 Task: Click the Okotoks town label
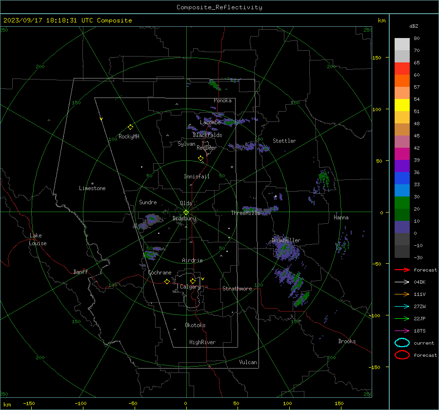(x=195, y=325)
